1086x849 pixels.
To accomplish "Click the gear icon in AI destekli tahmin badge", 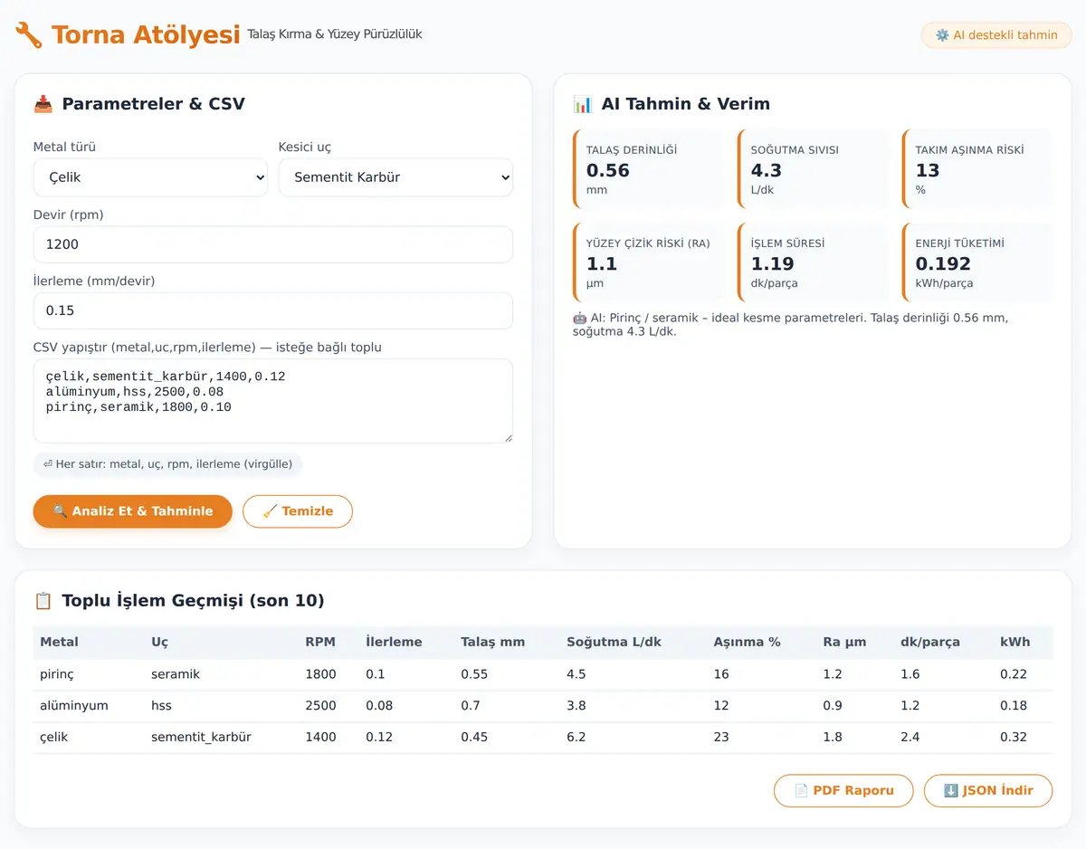I will [942, 35].
